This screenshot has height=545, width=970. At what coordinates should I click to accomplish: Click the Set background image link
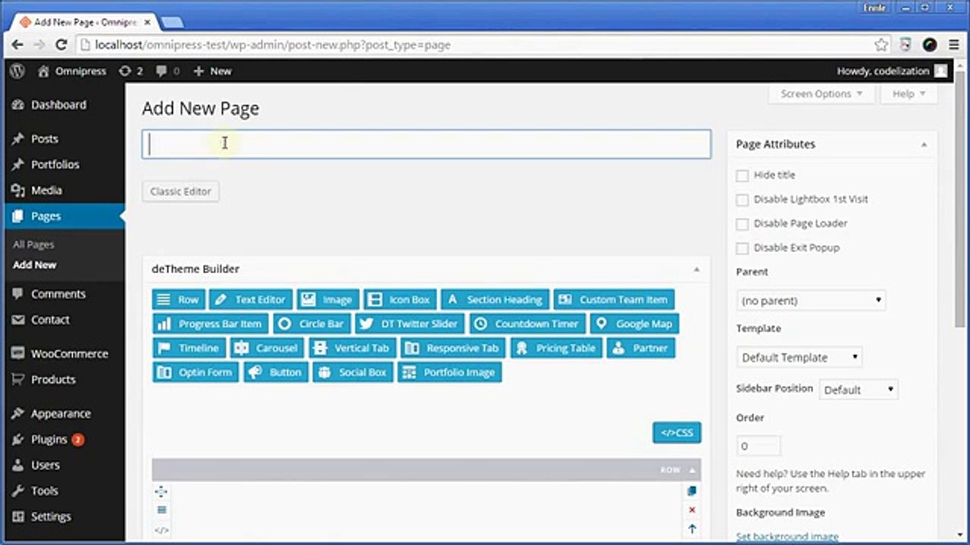[787, 537]
